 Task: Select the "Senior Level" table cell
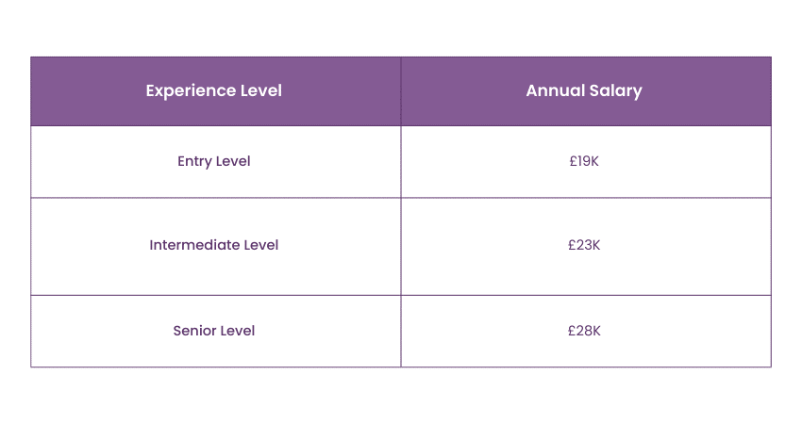pos(214,331)
